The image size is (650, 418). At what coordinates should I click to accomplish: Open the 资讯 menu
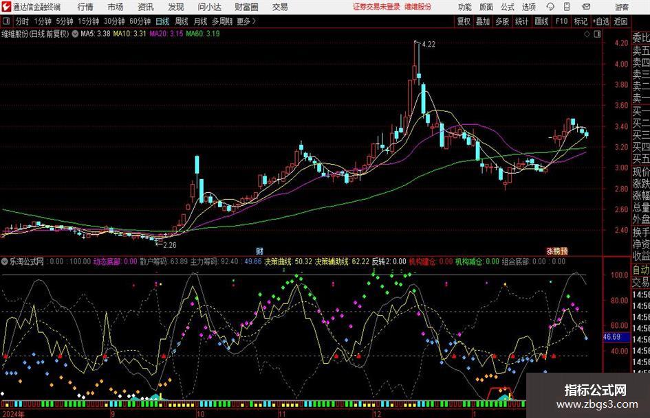tap(146, 7)
